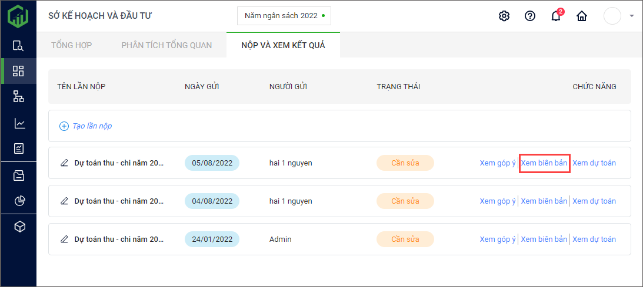Switch to the TỔNG HỢP tab
Viewport: 643px width, 287px height.
pos(71,45)
